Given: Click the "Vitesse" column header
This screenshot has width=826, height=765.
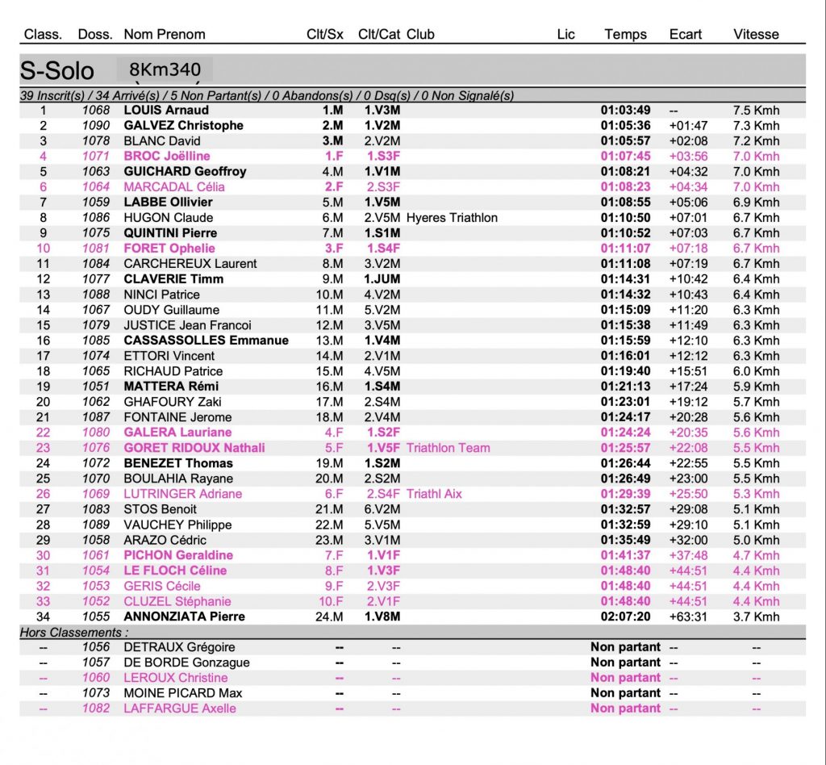Looking at the screenshot, I should pos(756,34).
